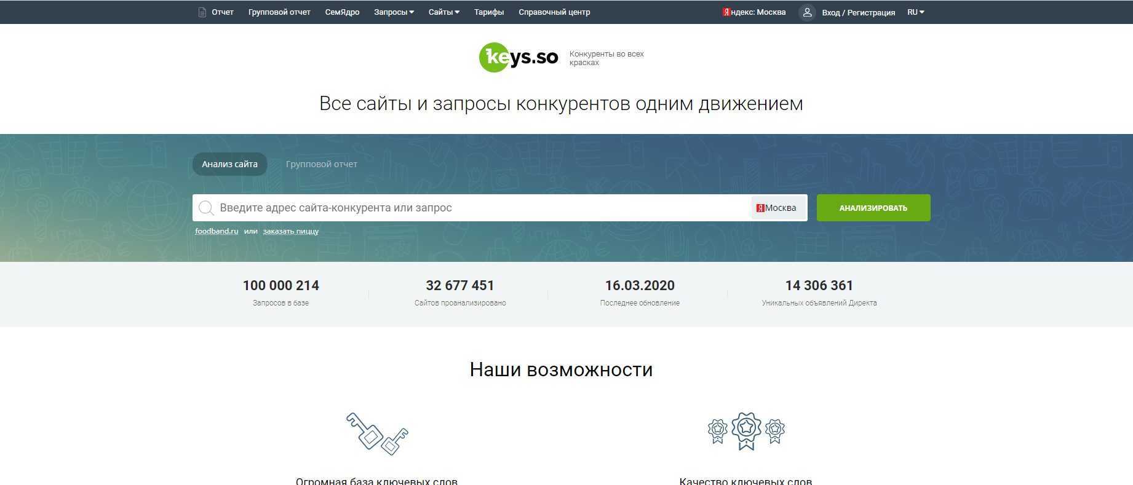Go to Групповой отчет in top navigation

(279, 12)
